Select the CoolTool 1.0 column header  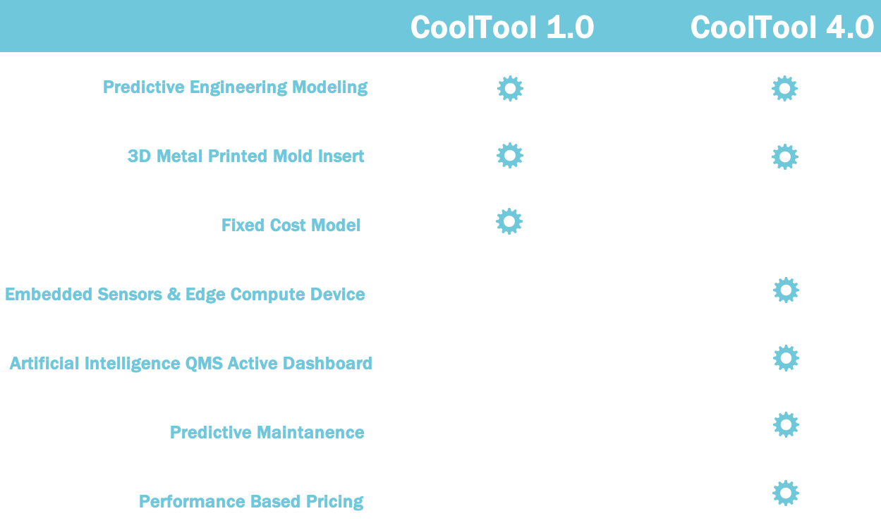502,27
